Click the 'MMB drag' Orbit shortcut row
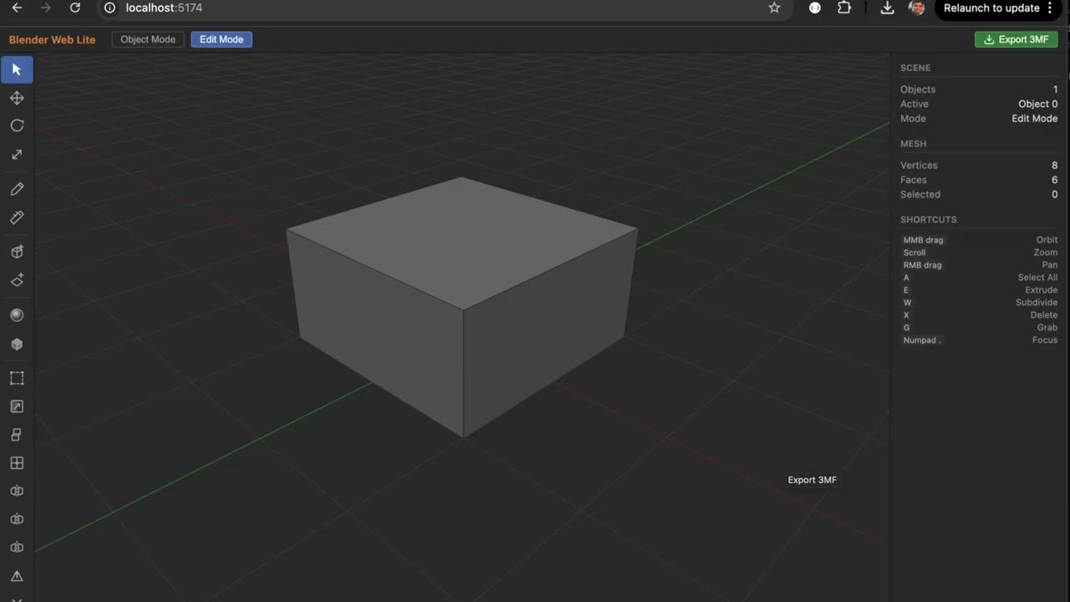 [x=979, y=240]
